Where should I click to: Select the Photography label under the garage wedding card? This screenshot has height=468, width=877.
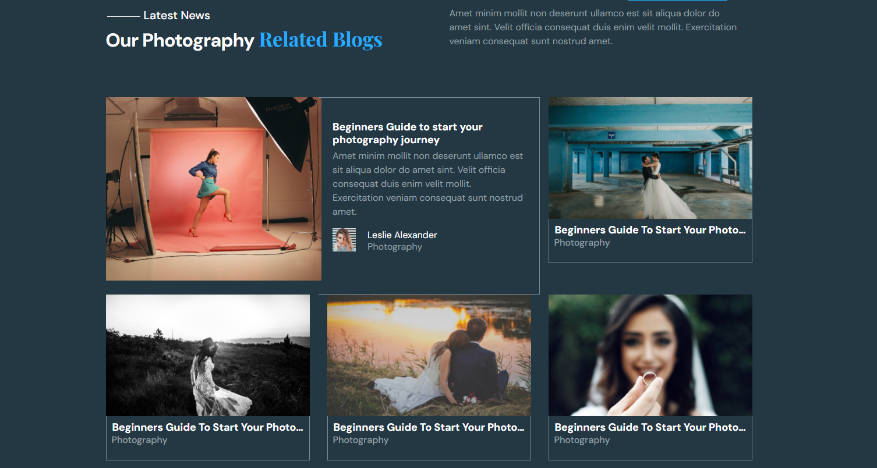581,243
